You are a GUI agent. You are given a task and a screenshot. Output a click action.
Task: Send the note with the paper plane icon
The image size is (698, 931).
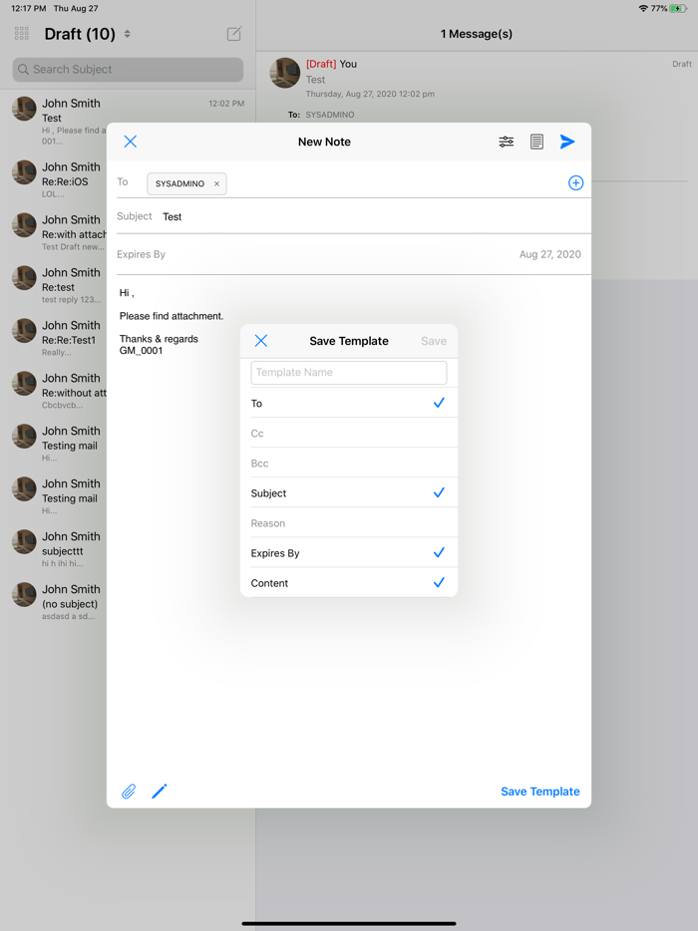[567, 142]
